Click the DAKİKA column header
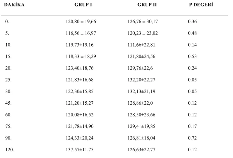Screen dimensions: 233x158 coord(14,5)
